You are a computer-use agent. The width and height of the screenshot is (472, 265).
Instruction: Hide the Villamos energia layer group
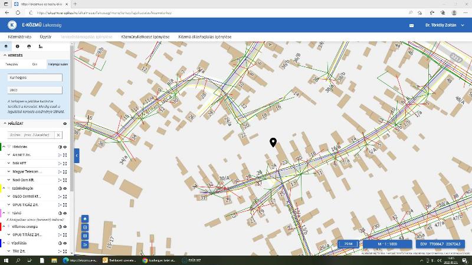click(x=65, y=226)
